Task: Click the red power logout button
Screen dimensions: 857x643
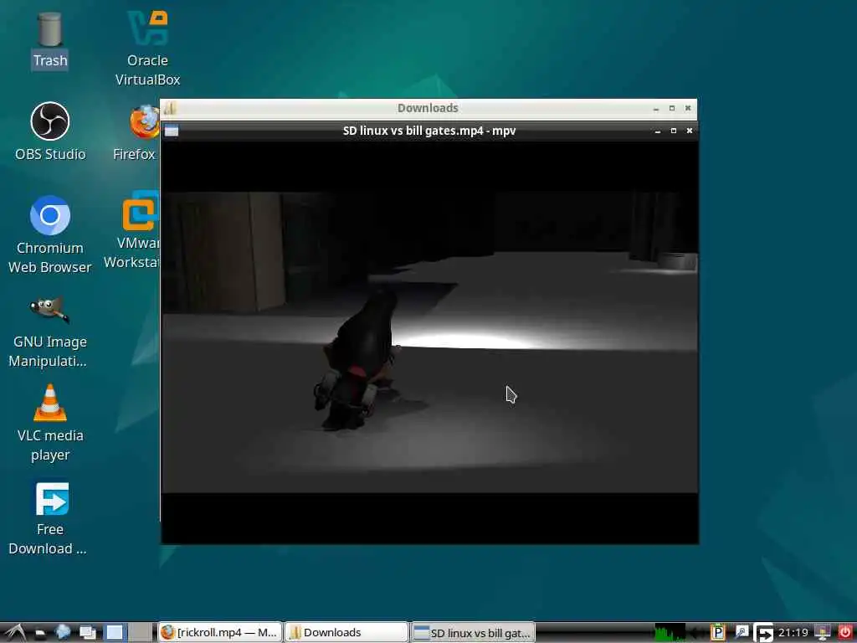Action: [x=845, y=633]
